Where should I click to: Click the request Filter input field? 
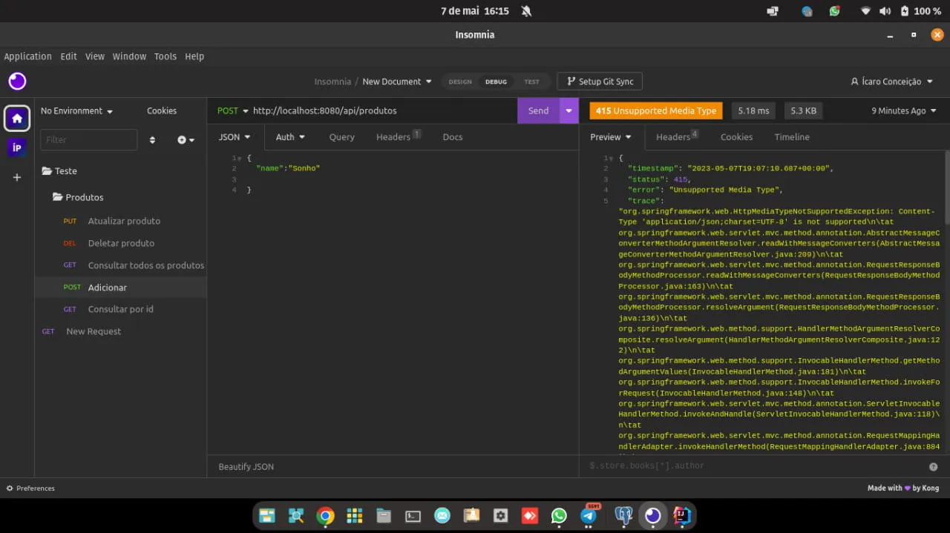point(89,139)
